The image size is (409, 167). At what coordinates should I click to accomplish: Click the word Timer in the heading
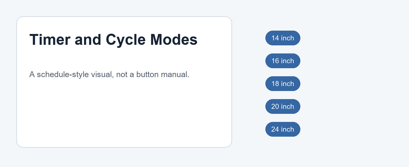pyautogui.click(x=50, y=39)
